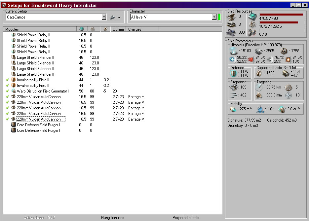Sort by the Charges column header
This screenshot has width=309, height=221.
(142, 29)
